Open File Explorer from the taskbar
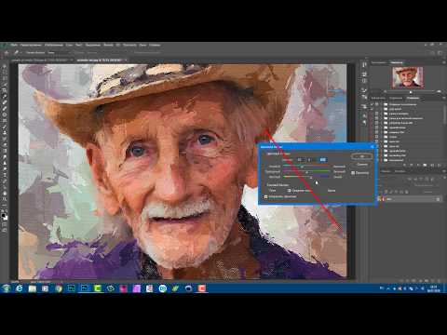 tap(33, 288)
